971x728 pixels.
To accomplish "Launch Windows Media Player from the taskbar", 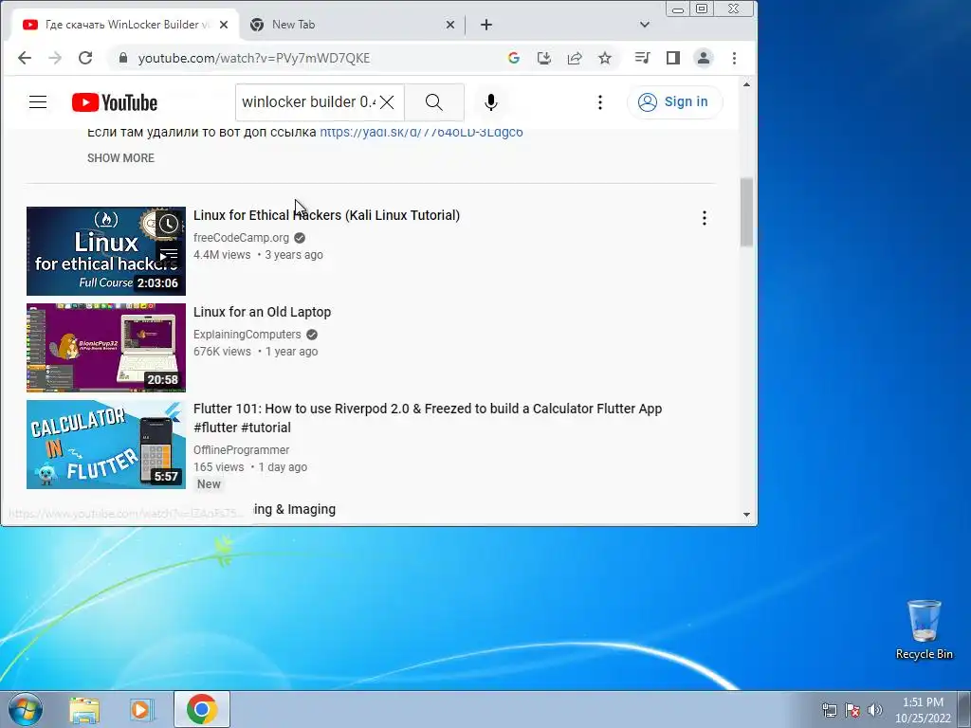I will coord(142,709).
